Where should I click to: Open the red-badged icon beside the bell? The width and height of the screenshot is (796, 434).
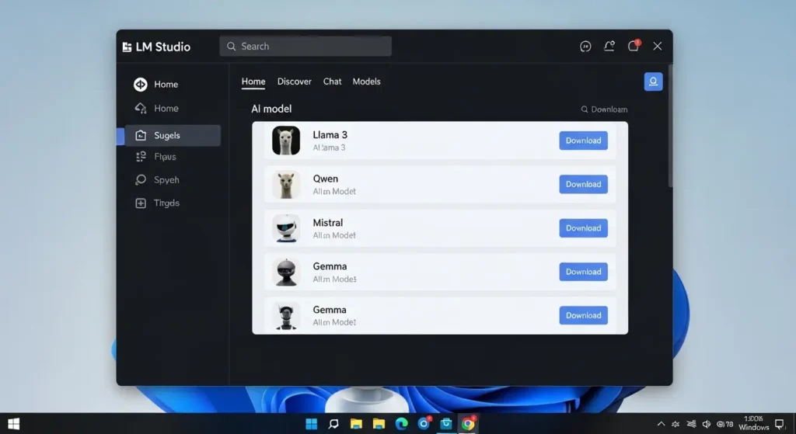coord(634,46)
